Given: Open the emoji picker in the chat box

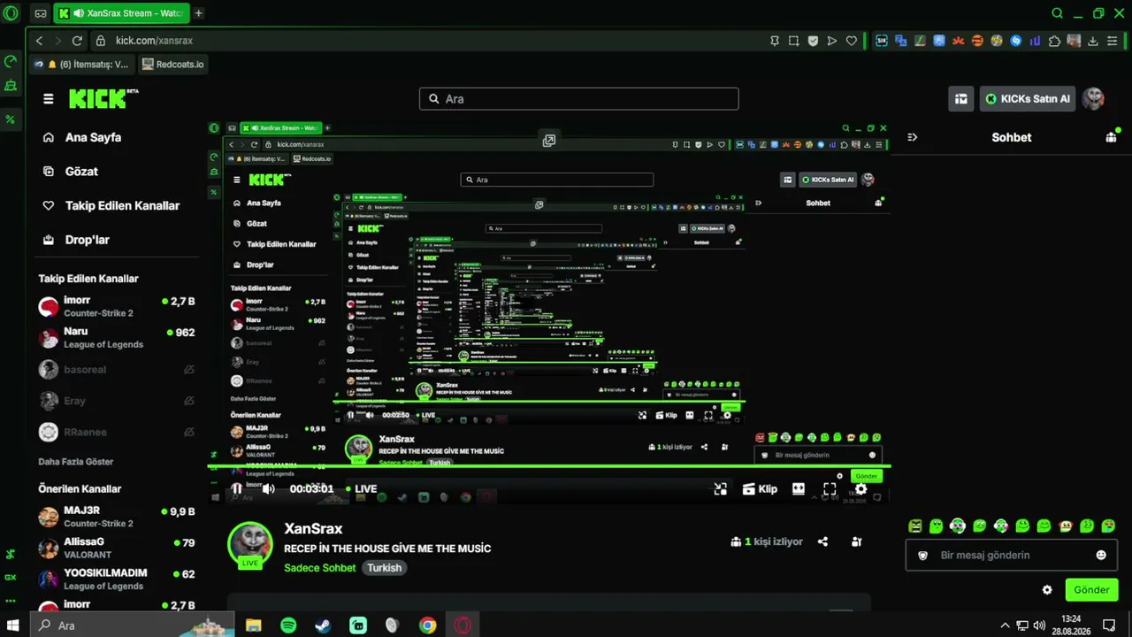Looking at the screenshot, I should click(x=1101, y=556).
